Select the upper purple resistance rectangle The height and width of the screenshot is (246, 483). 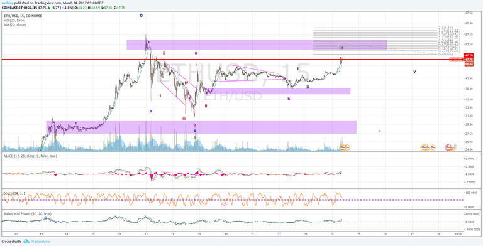(257, 45)
